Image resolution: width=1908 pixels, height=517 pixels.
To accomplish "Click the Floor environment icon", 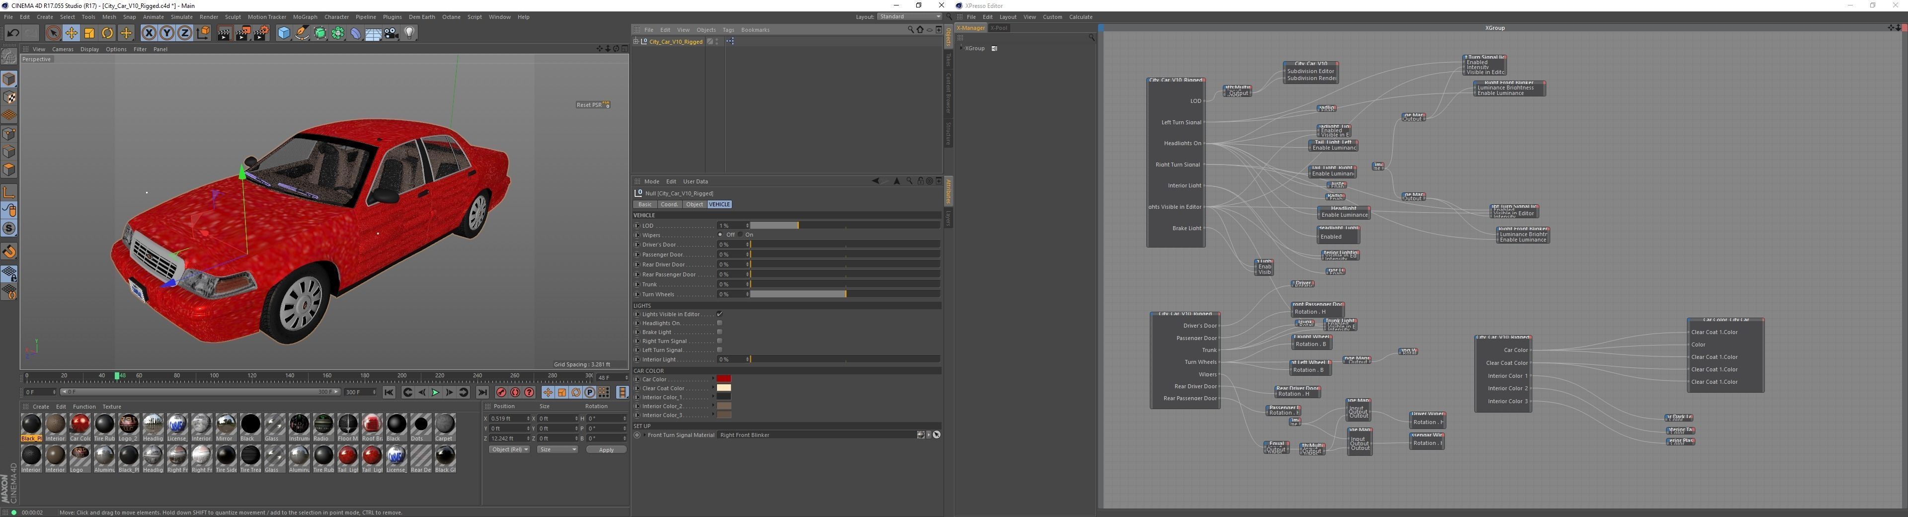I will pos(373,33).
